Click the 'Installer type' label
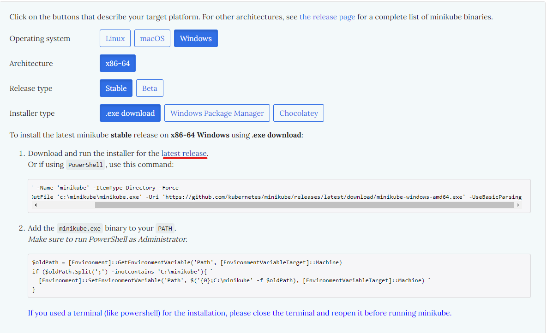This screenshot has height=333, width=547. point(32,113)
